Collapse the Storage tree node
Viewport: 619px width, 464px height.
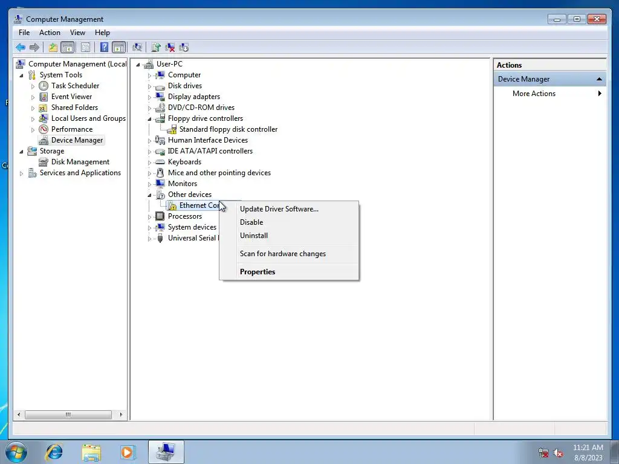tap(21, 152)
